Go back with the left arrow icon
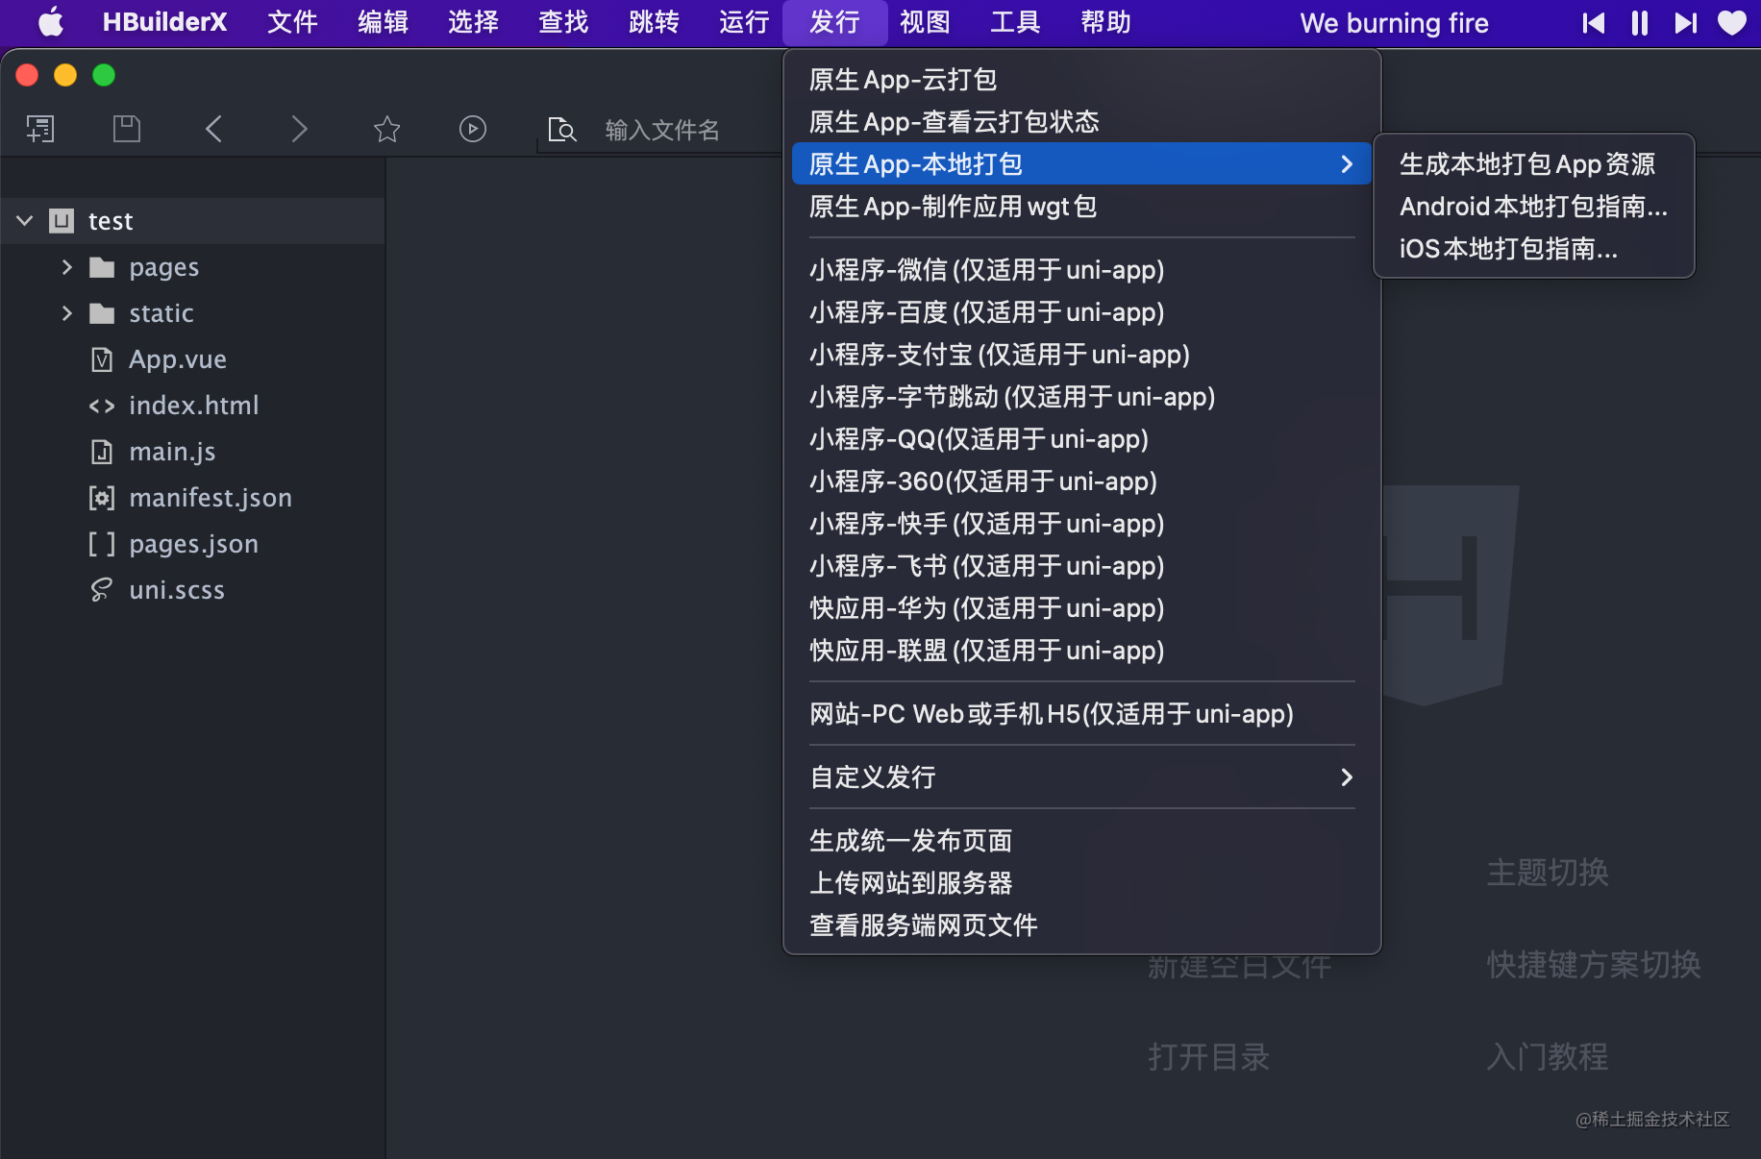The width and height of the screenshot is (1761, 1159). click(213, 129)
